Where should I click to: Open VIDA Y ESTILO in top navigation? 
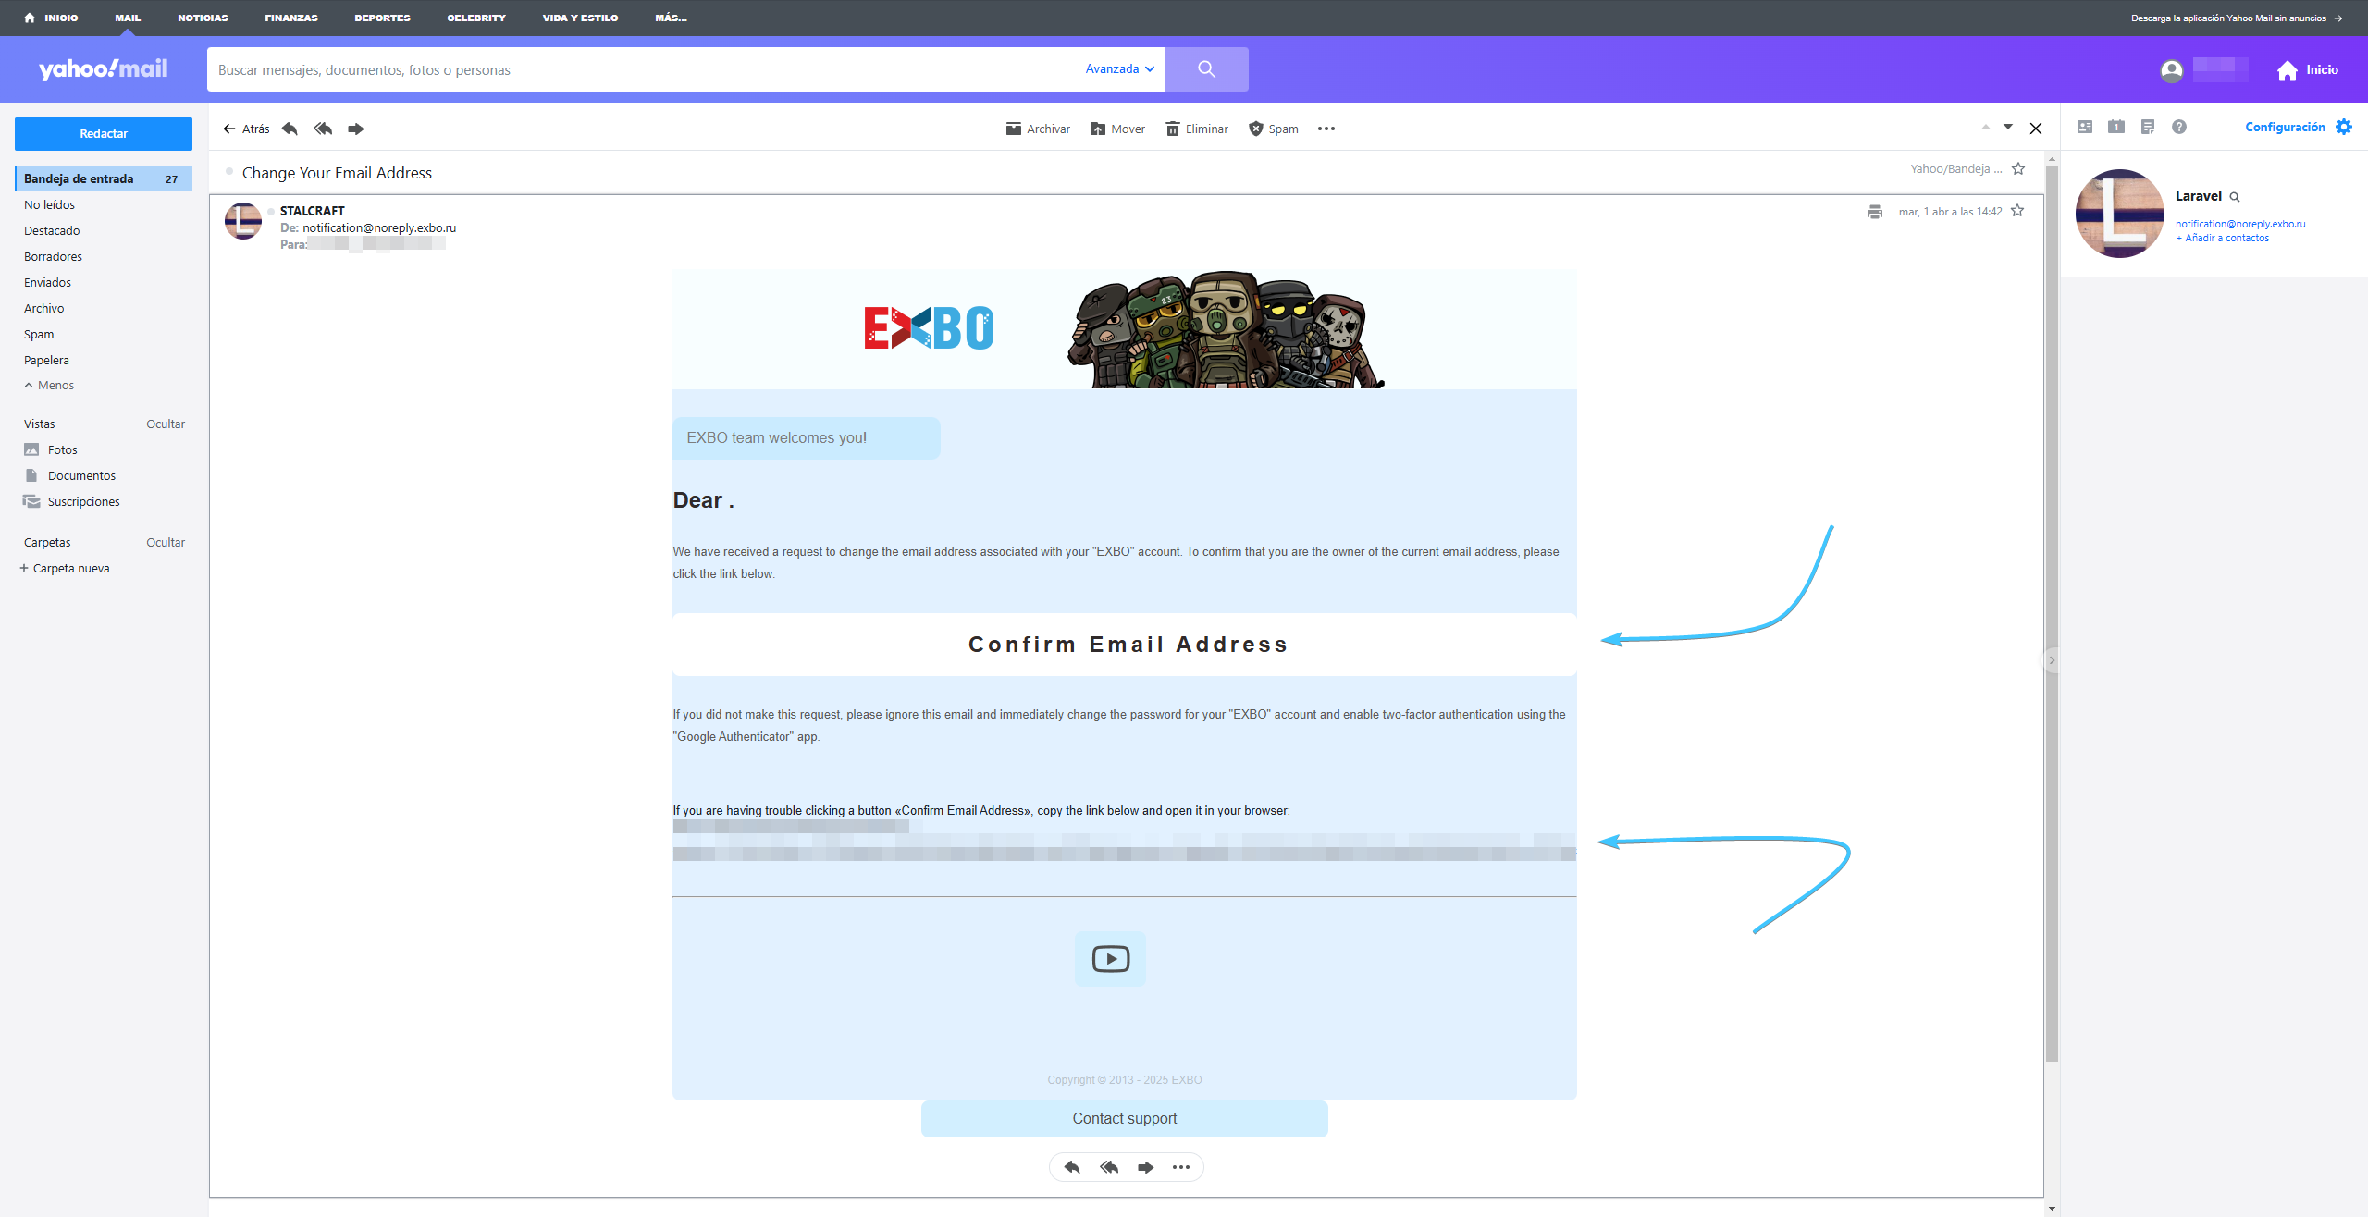(580, 18)
